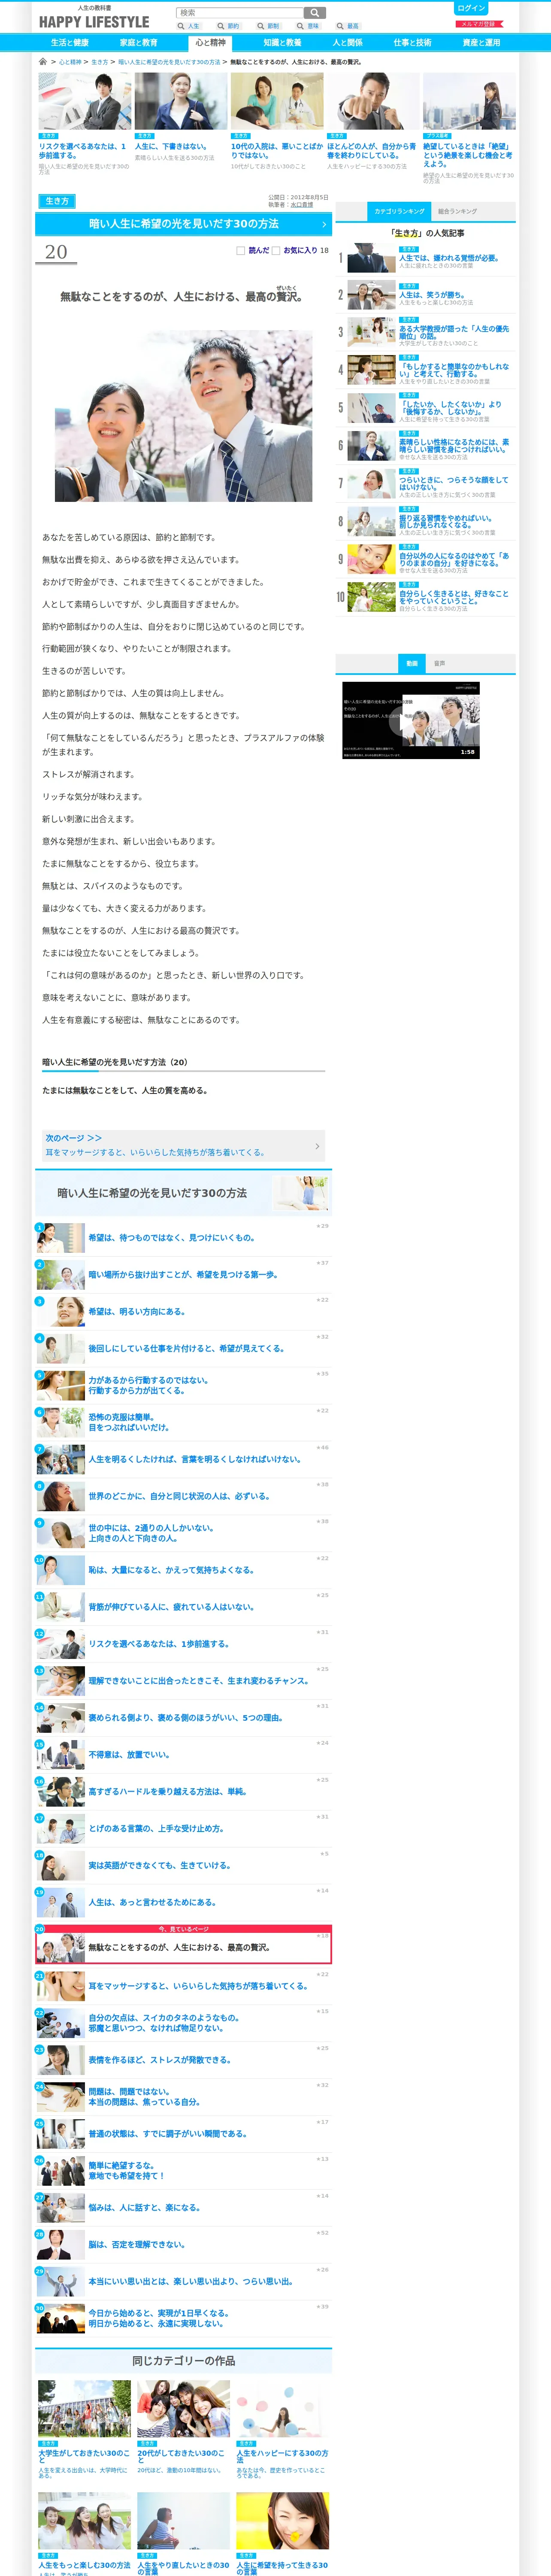Viewport: 551px width, 2576px height.
Task: Click the 生き方 tag on ranking item 5
Action: (408, 395)
